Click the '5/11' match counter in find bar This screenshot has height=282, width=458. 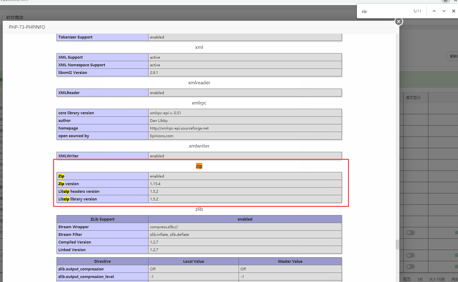pyautogui.click(x=417, y=11)
